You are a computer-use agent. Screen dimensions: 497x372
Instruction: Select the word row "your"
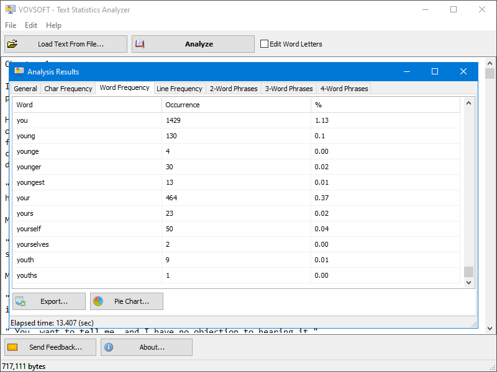coord(237,198)
